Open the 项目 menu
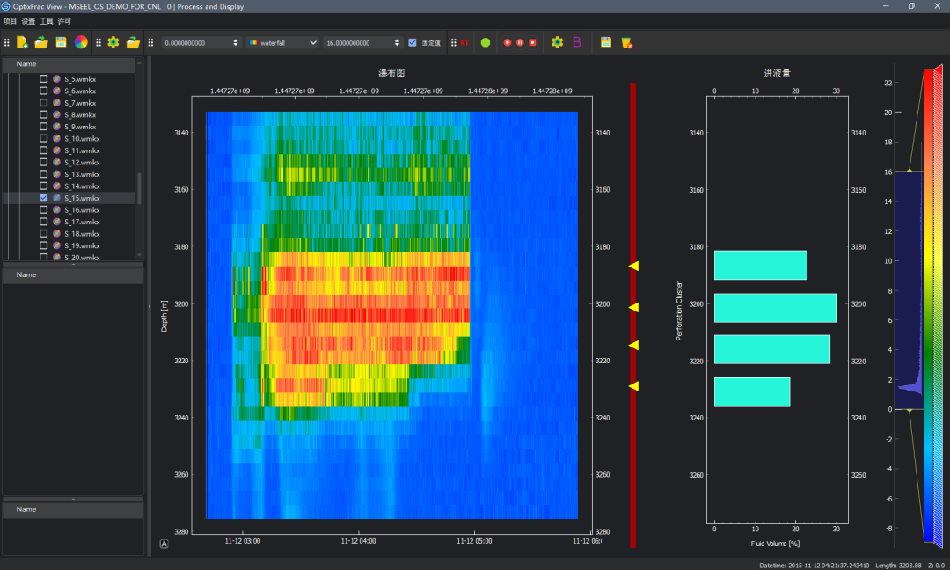950x570 pixels. tap(10, 20)
